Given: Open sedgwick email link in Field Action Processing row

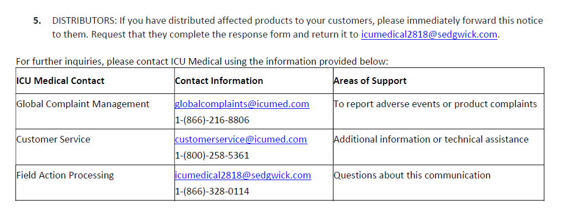Looking at the screenshot, I should coord(243,175).
